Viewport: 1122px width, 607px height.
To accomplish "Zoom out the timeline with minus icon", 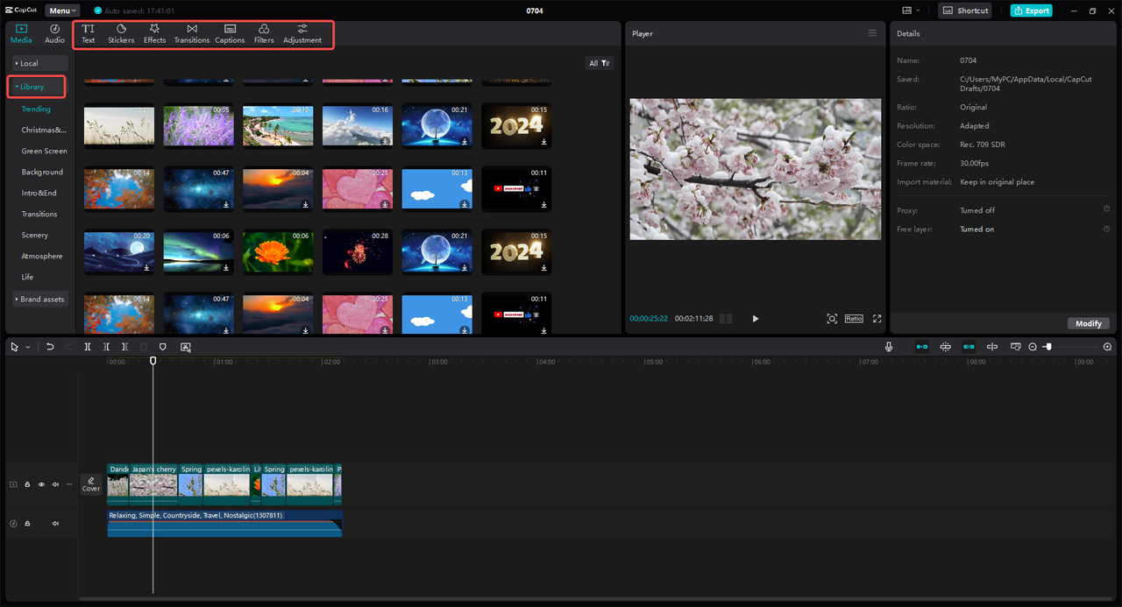I will pyautogui.click(x=1033, y=347).
